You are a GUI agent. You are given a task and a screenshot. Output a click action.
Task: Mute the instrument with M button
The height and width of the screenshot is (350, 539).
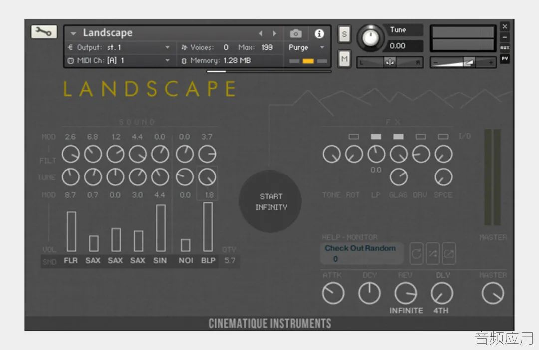coord(344,59)
